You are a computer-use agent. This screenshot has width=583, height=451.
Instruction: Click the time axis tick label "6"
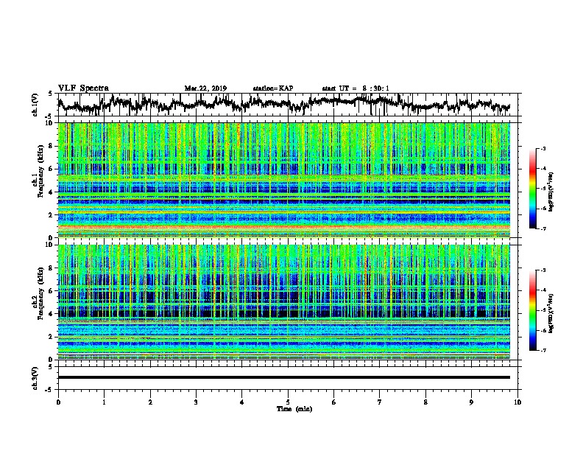pyautogui.click(x=333, y=402)
